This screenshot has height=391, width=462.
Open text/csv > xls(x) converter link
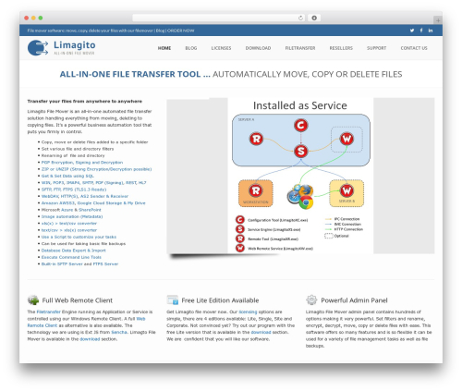(69, 230)
